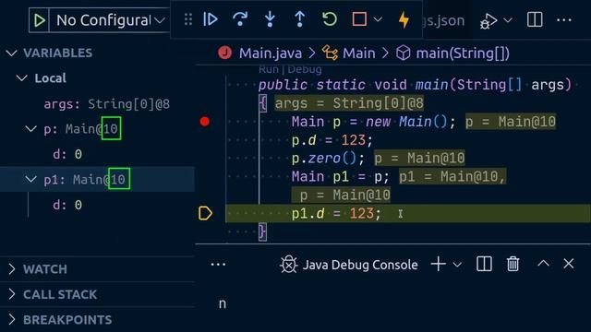Stop the debug session

[x=359, y=19]
